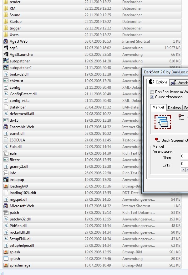
Task: Select the splash file dated 19.09.2005
Action: 15,252
